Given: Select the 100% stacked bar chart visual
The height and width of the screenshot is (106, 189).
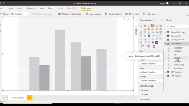Looking at the screenshot, I should point(157,26).
